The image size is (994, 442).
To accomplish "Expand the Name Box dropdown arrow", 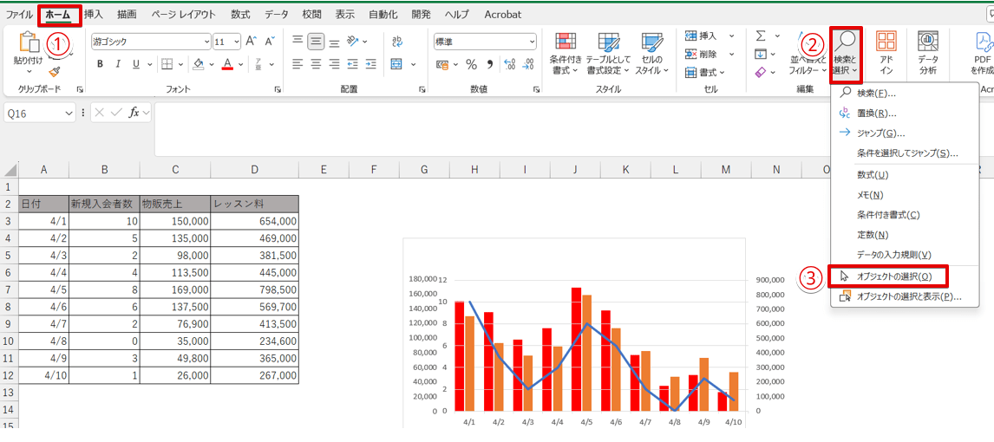I will point(69,114).
